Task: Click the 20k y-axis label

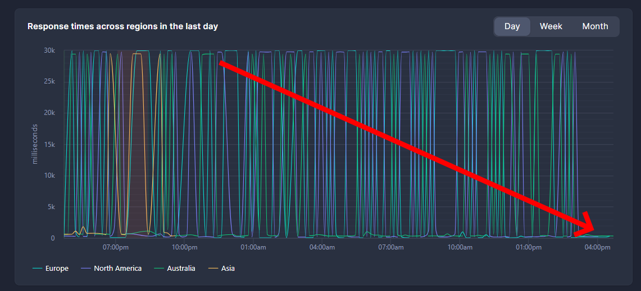Action: coord(49,113)
